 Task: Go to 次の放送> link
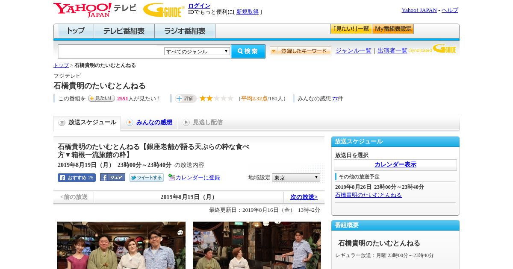pos(304,197)
